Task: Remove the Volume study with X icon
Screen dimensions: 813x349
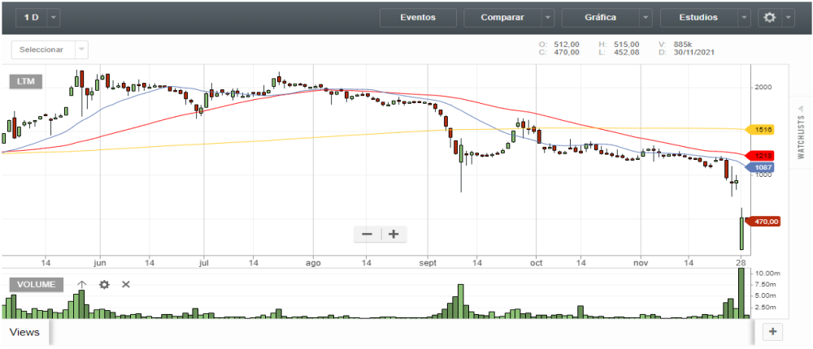Action: tap(125, 284)
